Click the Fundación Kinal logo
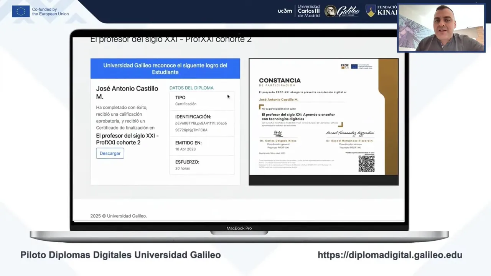 point(381,11)
